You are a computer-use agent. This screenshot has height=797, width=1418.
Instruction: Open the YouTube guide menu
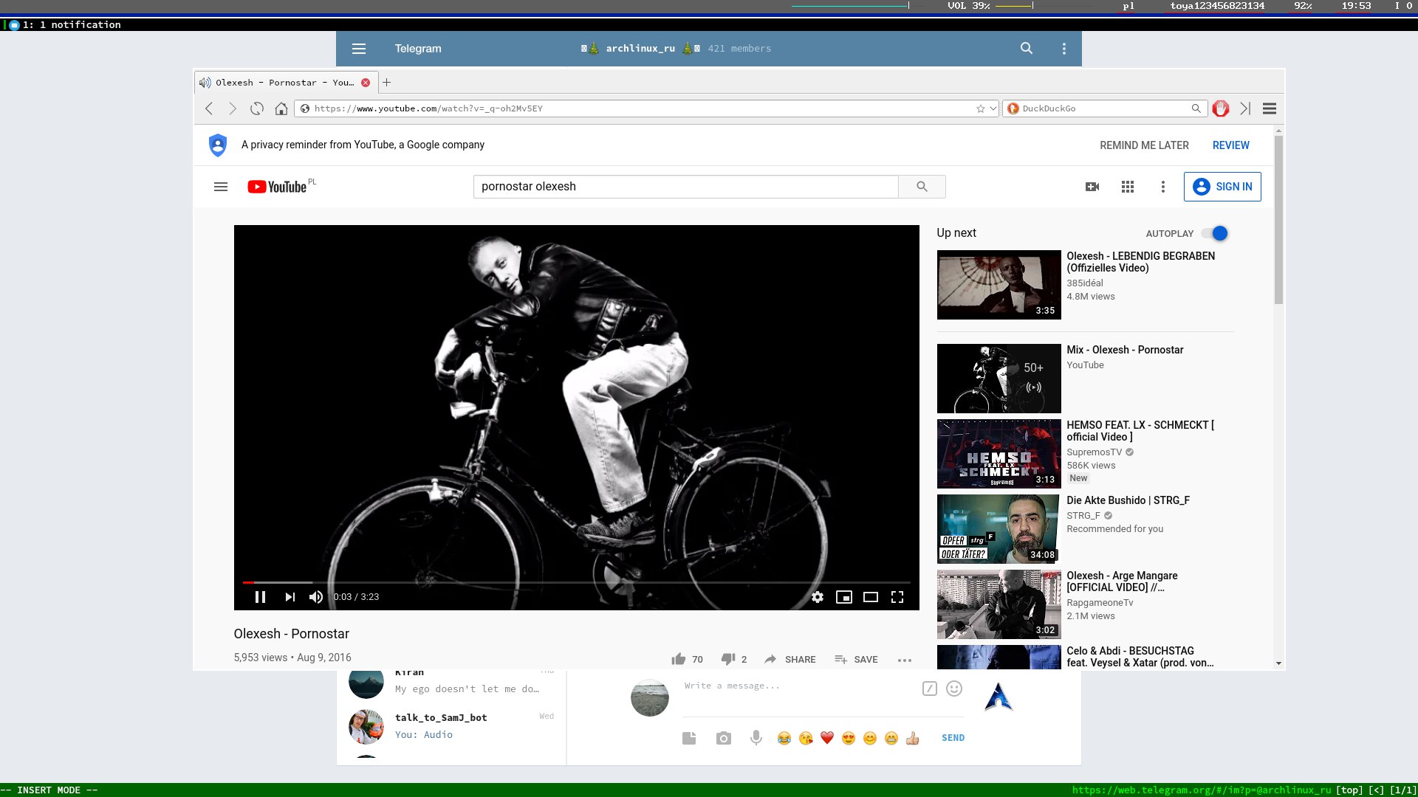click(221, 187)
